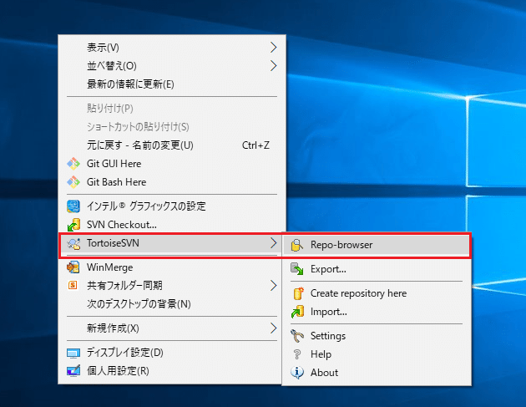Open TortoiseSVN Settings
526x407 pixels.
pyautogui.click(x=377, y=336)
